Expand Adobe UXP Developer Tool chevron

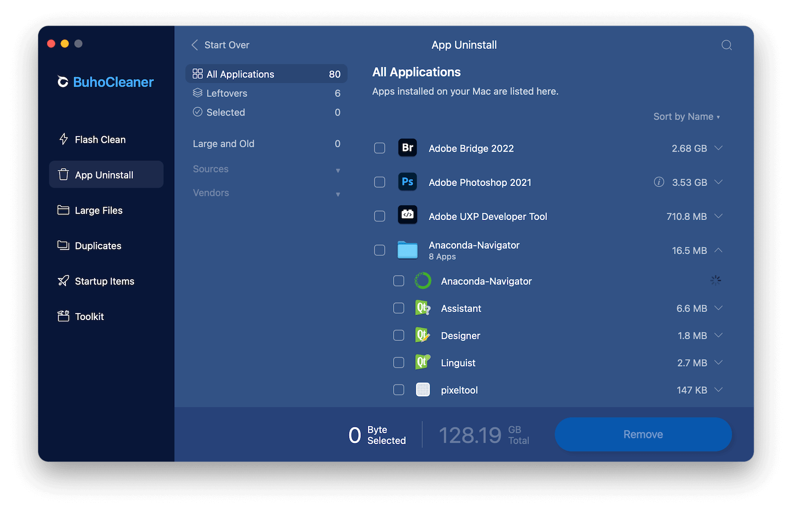click(x=719, y=216)
